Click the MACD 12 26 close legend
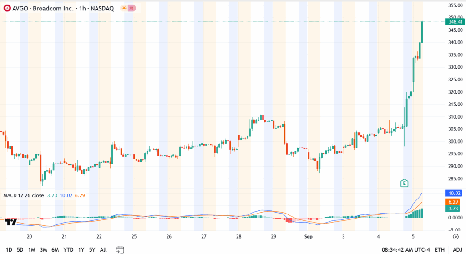 (24, 195)
